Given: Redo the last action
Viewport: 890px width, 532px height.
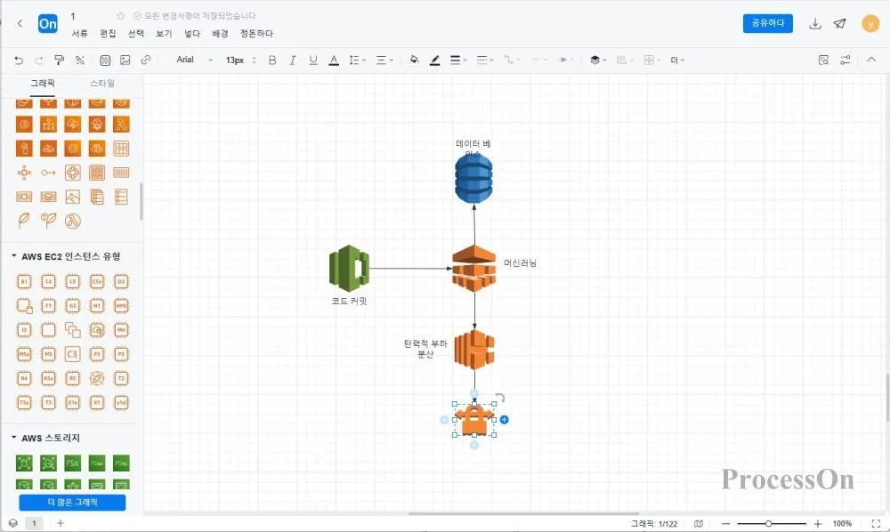Looking at the screenshot, I should [x=38, y=60].
